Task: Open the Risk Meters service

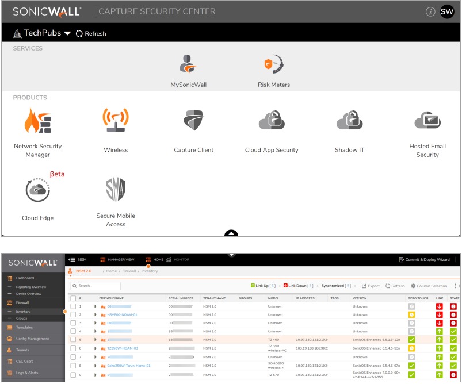Action: (x=274, y=71)
